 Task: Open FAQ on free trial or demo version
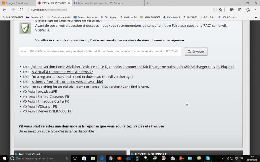tap(67, 82)
